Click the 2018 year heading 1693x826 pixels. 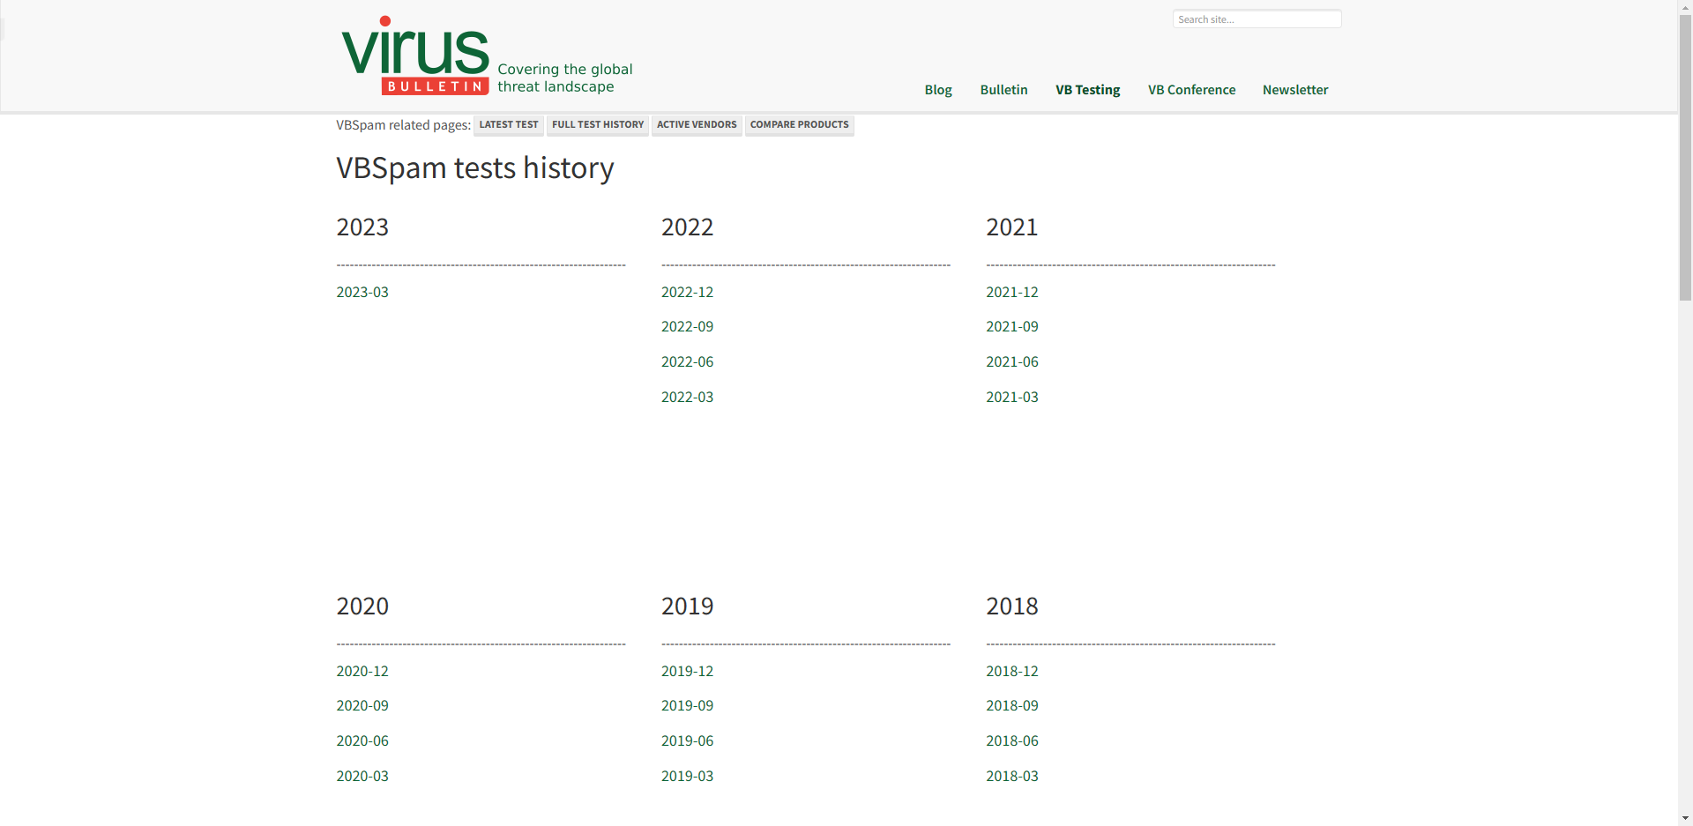[x=1012, y=606]
